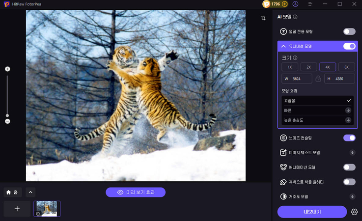Viewport: 362px width, 221px height.
Task: Click the aspect ratio lock icon
Action: click(318, 79)
